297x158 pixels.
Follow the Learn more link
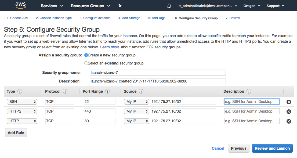coord(110,47)
